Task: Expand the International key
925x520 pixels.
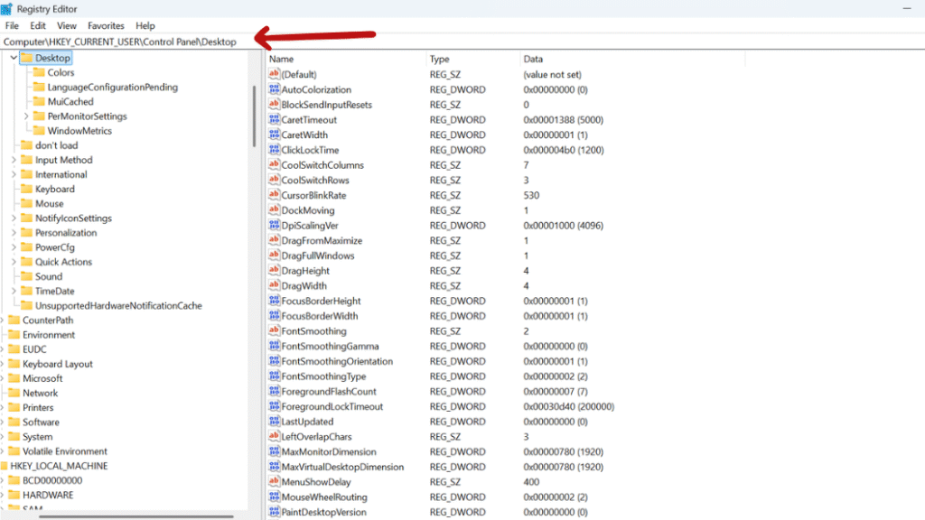Action: tap(14, 174)
